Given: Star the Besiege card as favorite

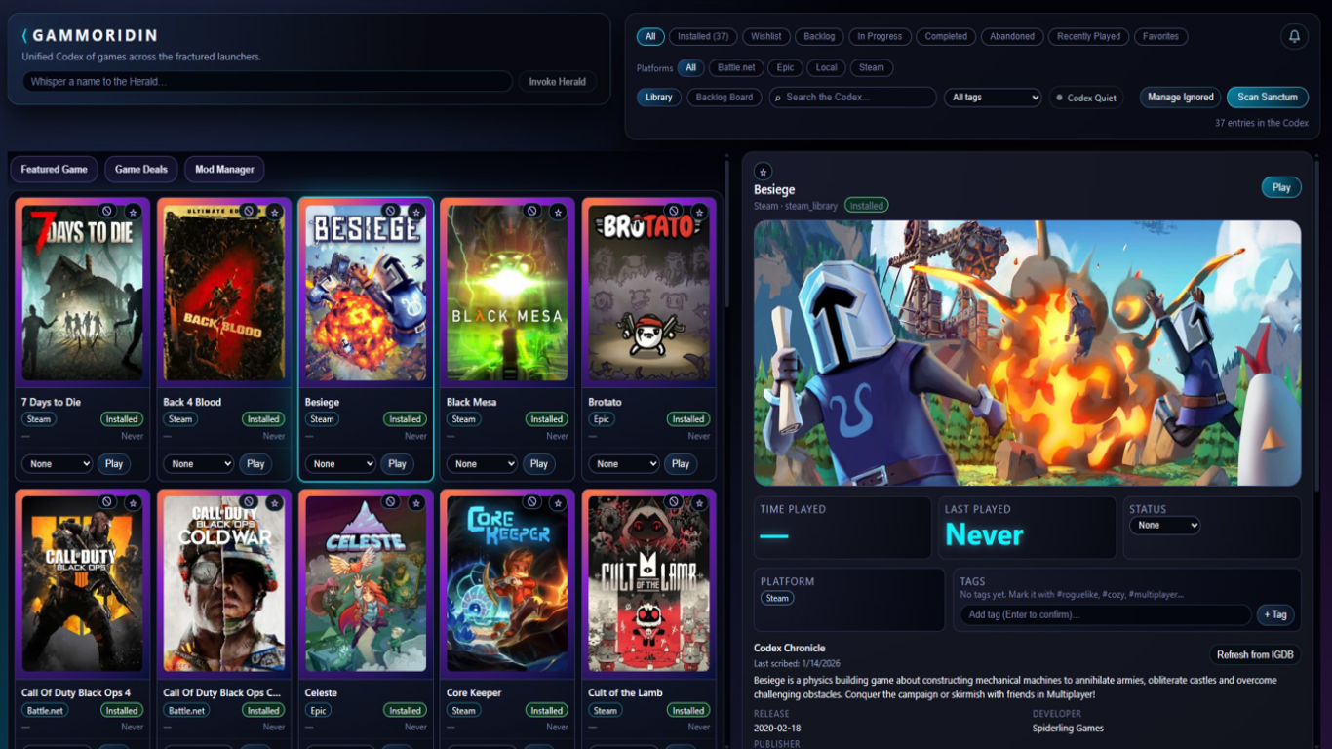Looking at the screenshot, I should pyautogui.click(x=416, y=212).
